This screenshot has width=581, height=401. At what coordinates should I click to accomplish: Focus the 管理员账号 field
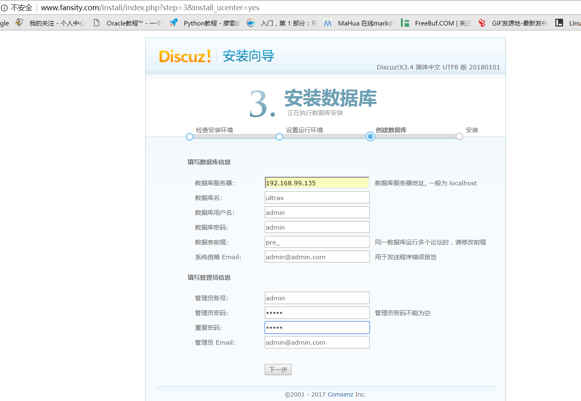click(x=317, y=298)
